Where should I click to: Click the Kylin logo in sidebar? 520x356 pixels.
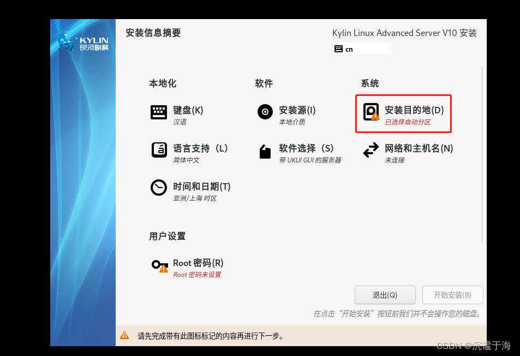pos(83,43)
